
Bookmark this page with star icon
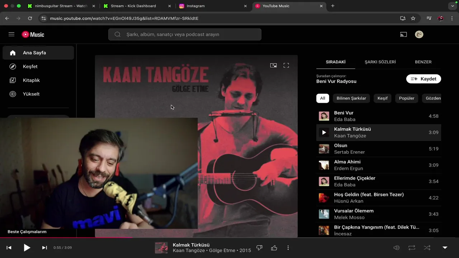click(x=413, y=18)
